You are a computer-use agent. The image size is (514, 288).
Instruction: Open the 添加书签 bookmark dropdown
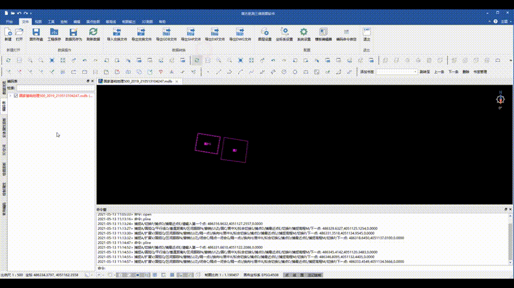click(x=397, y=71)
